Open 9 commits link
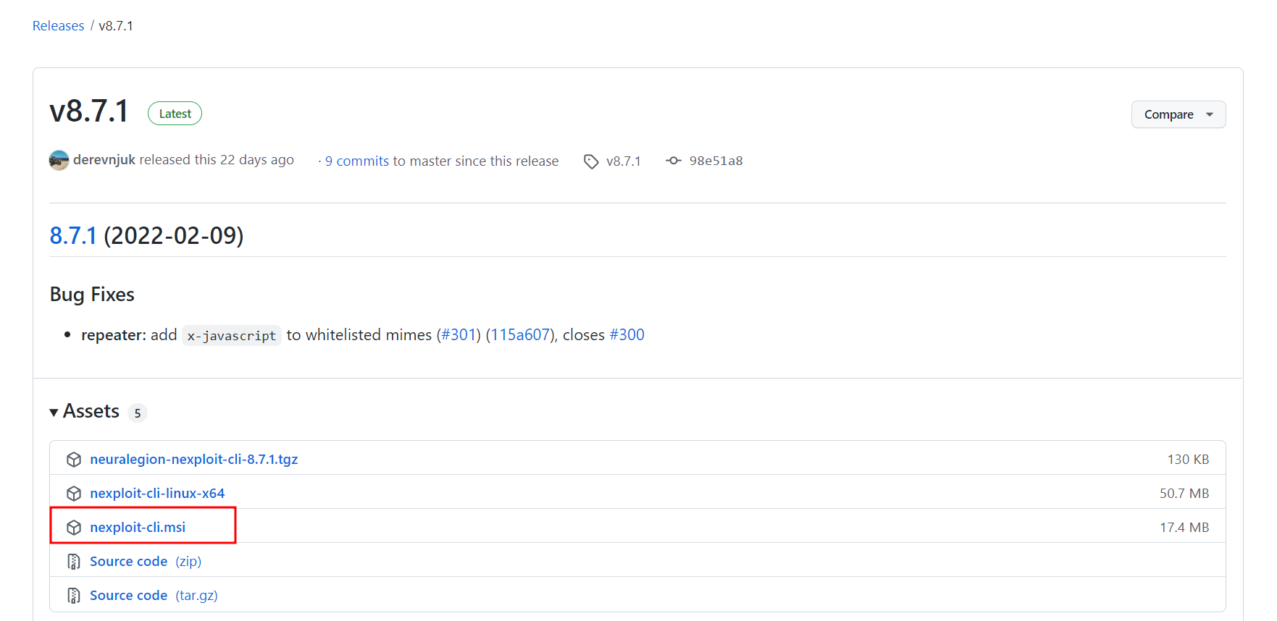1277x621 pixels. (x=357, y=161)
